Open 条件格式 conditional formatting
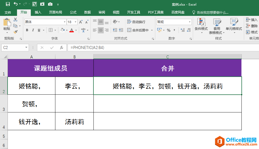Image resolution: width=259 pixels, height=149 pixels. click(x=201, y=26)
